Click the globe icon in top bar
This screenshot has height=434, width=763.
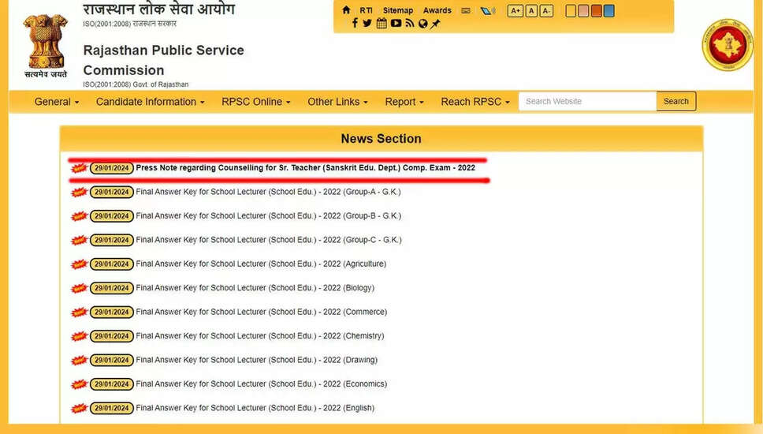pos(423,24)
